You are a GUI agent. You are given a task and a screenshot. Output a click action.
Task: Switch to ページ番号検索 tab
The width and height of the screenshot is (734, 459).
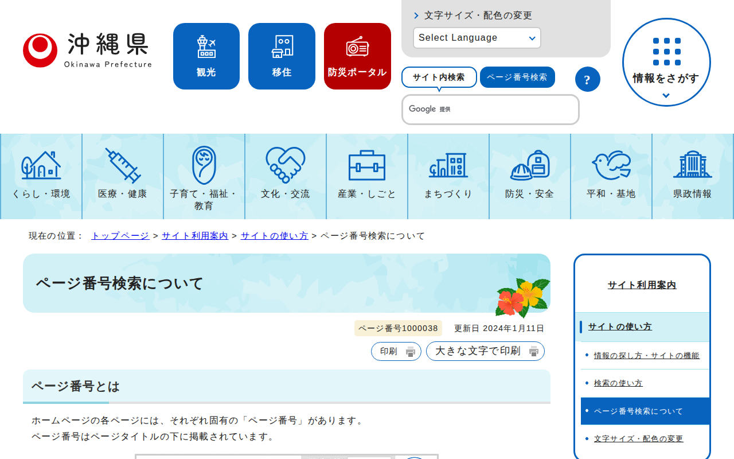click(517, 77)
